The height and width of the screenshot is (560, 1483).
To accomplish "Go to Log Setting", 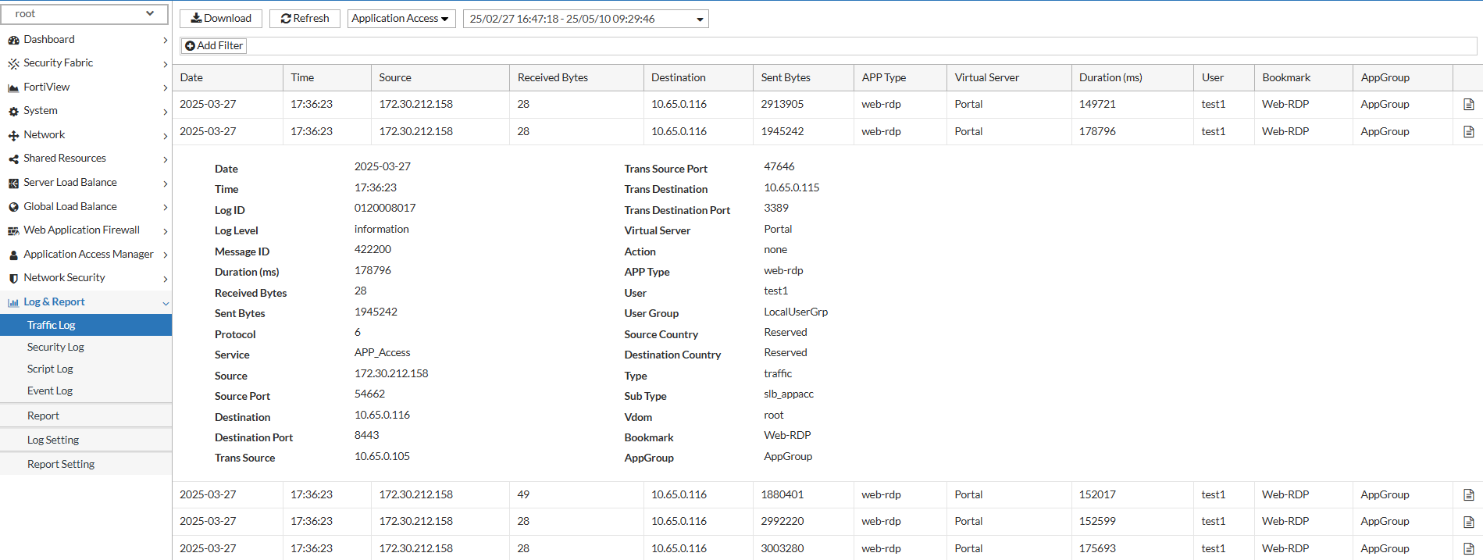I will pos(53,441).
